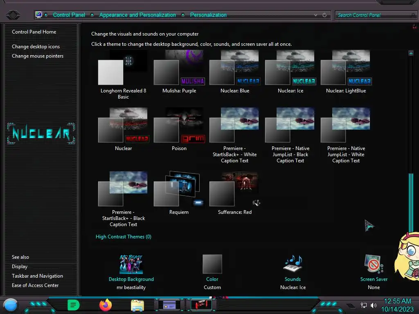The image size is (419, 314).
Task: Click the scrollbar up arrow
Action: click(x=411, y=53)
